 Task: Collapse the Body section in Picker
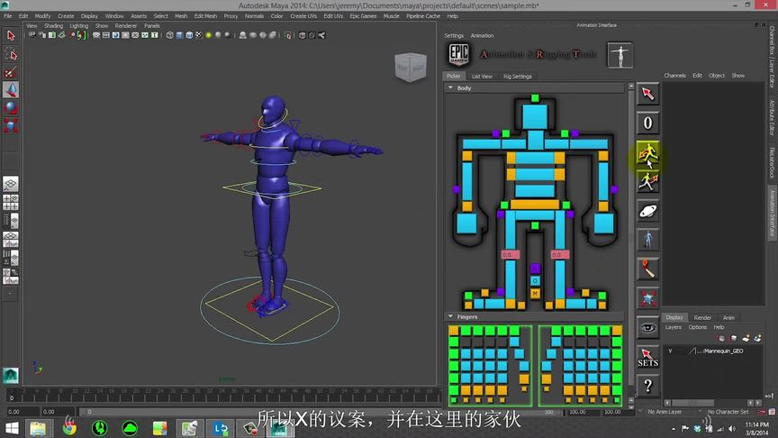[x=450, y=88]
